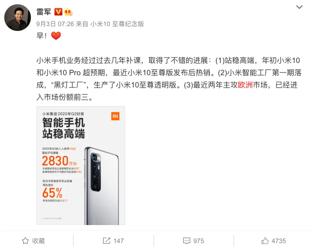Toggle like via the 4735 count
313x249 pixels.
279,241
